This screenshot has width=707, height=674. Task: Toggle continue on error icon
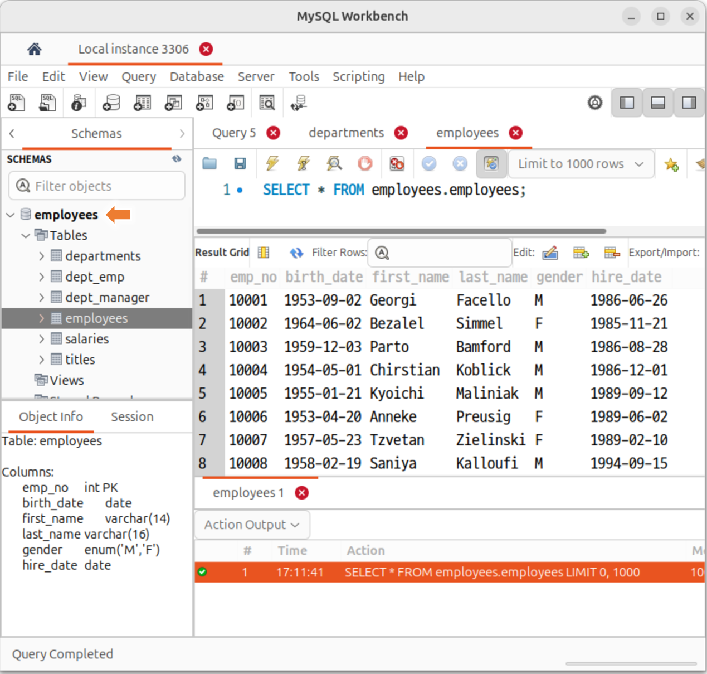397,163
